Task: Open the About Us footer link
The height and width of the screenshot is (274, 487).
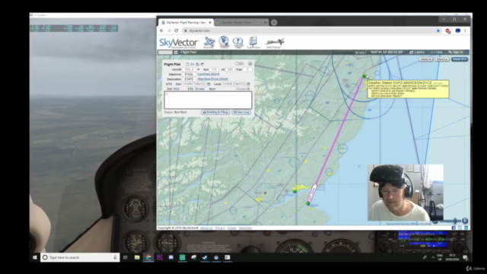Action: coord(206,228)
